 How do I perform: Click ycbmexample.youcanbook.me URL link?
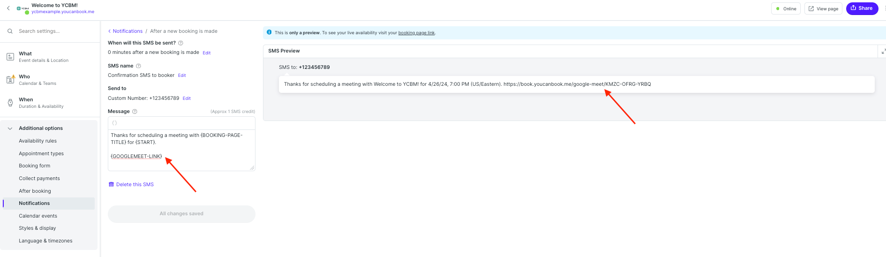tap(63, 12)
